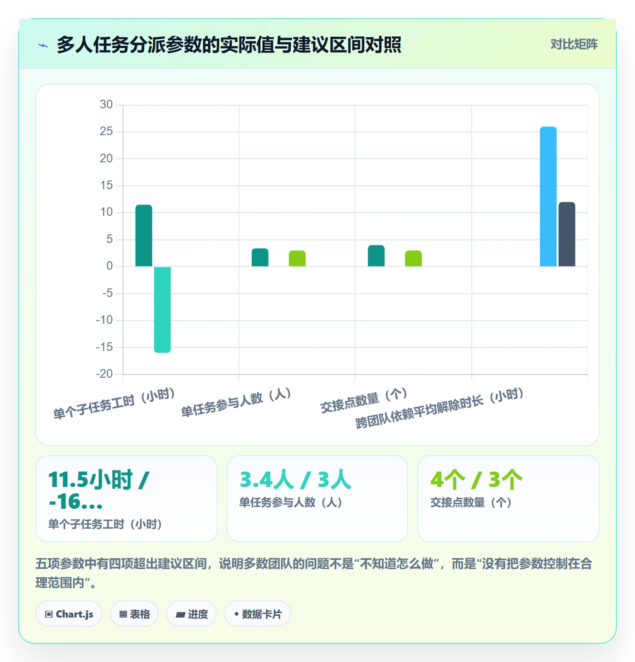
Task: Click the y-axis tick value 15
Action: pos(106,185)
